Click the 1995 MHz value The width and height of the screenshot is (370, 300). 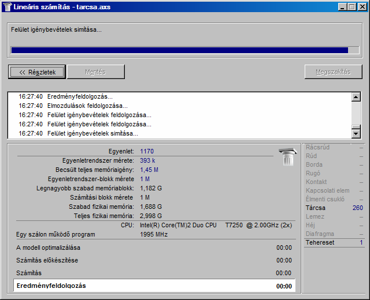tap(154, 234)
